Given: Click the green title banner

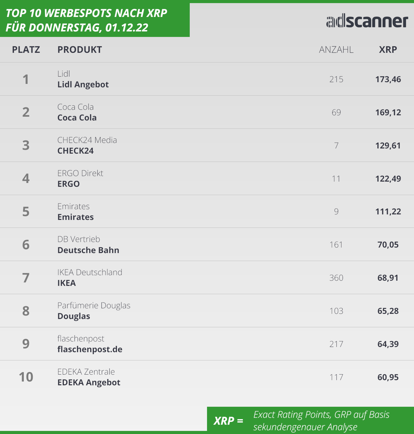Looking at the screenshot, I should click(x=95, y=20).
